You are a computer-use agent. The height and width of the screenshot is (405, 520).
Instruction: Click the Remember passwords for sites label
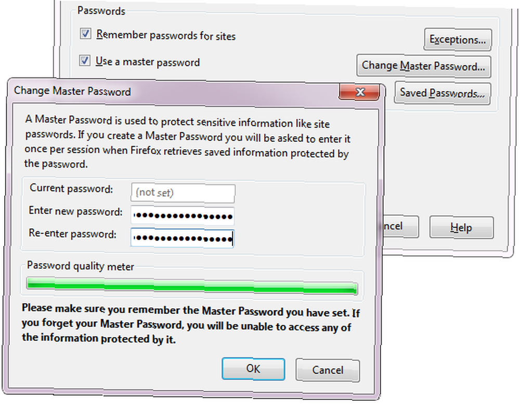tap(166, 35)
